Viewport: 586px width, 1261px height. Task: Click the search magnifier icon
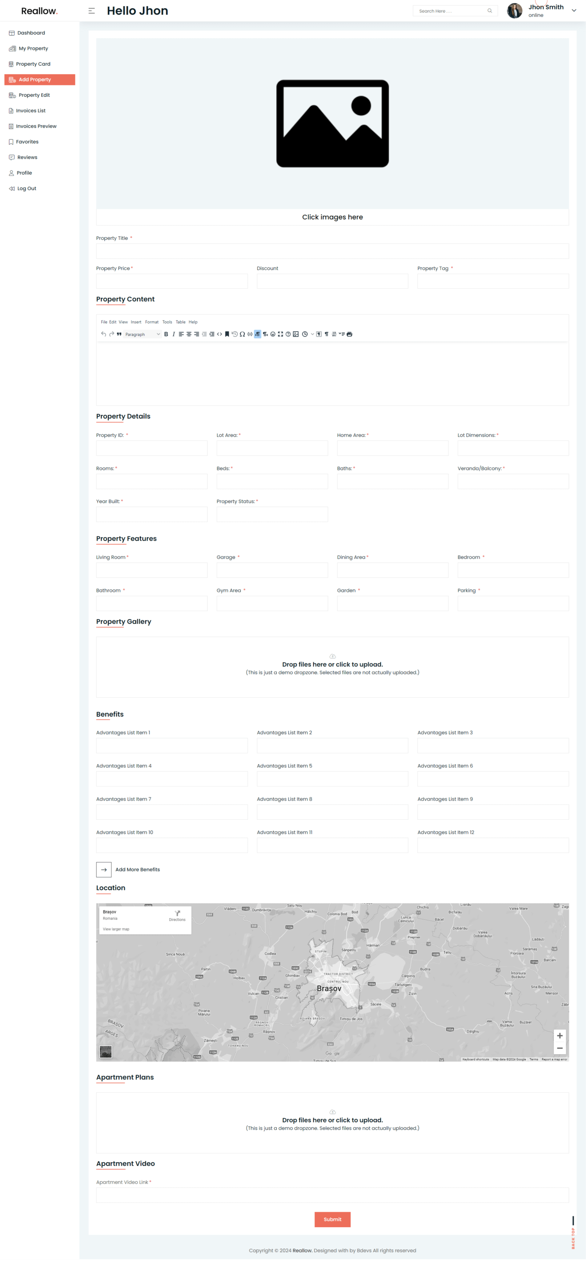(x=490, y=11)
